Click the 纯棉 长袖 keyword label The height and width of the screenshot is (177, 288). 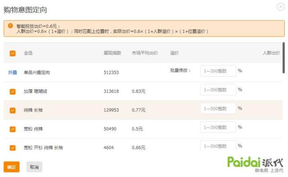pyautogui.click(x=33, y=110)
